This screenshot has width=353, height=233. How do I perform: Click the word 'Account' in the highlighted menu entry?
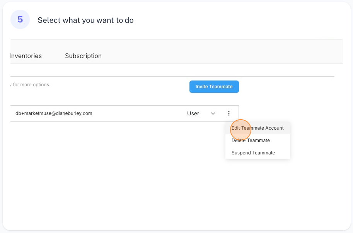275,128
